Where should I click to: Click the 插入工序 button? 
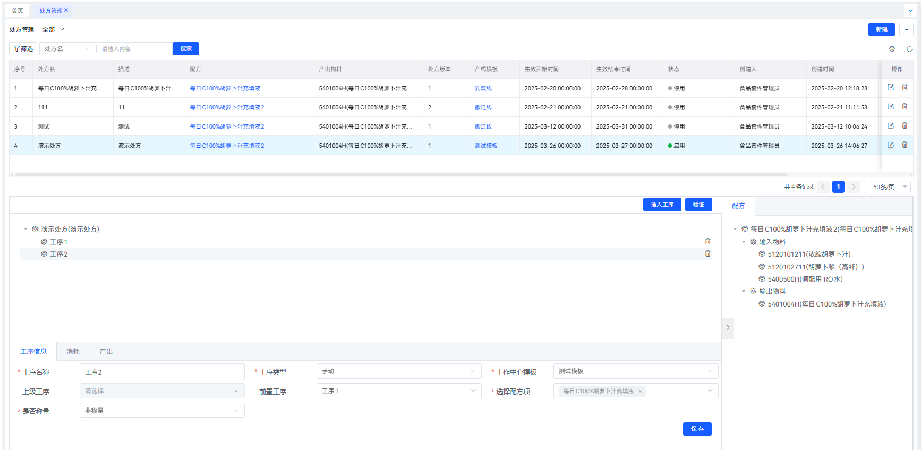tap(662, 205)
